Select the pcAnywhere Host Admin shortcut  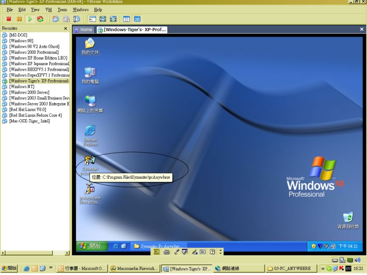(x=90, y=193)
